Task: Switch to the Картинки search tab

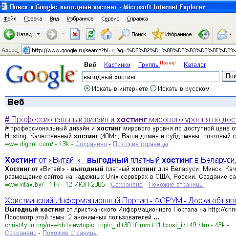Action: tap(117, 65)
